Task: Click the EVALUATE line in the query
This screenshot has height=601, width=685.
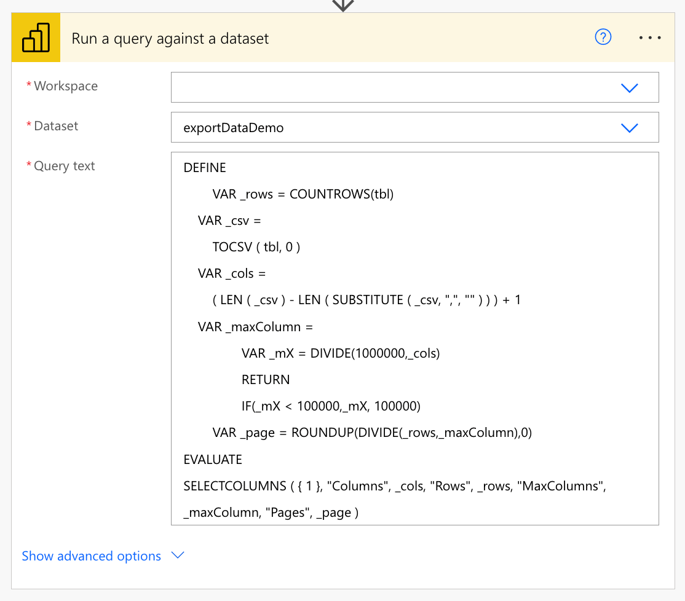Action: click(213, 460)
